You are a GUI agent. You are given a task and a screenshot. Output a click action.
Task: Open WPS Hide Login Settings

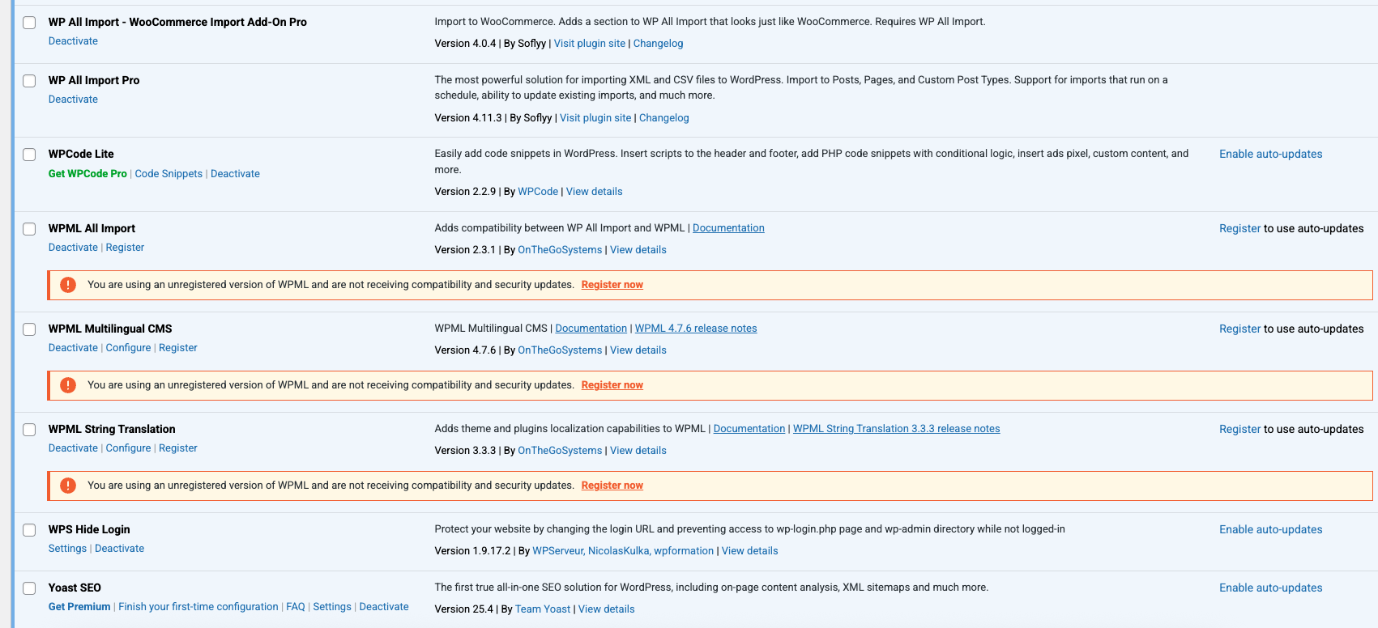(x=67, y=549)
